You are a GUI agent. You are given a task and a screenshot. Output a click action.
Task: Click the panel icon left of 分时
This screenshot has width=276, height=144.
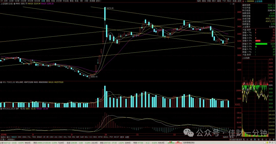(x=2, y=1)
